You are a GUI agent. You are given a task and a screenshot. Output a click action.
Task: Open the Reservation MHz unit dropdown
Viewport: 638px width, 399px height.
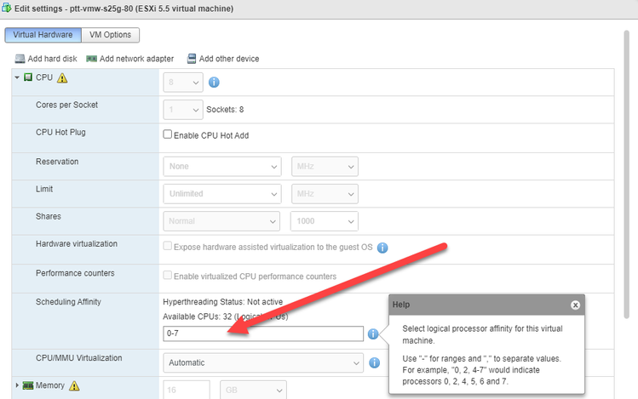325,167
